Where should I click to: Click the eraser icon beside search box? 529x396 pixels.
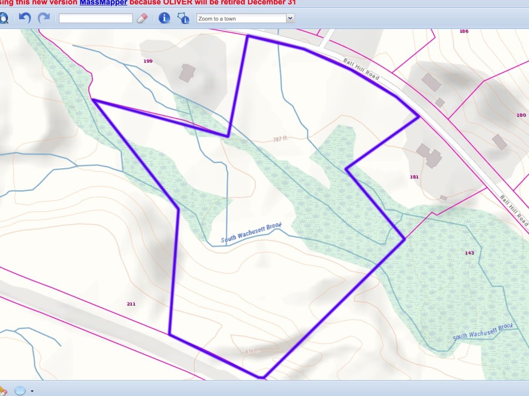[142, 18]
